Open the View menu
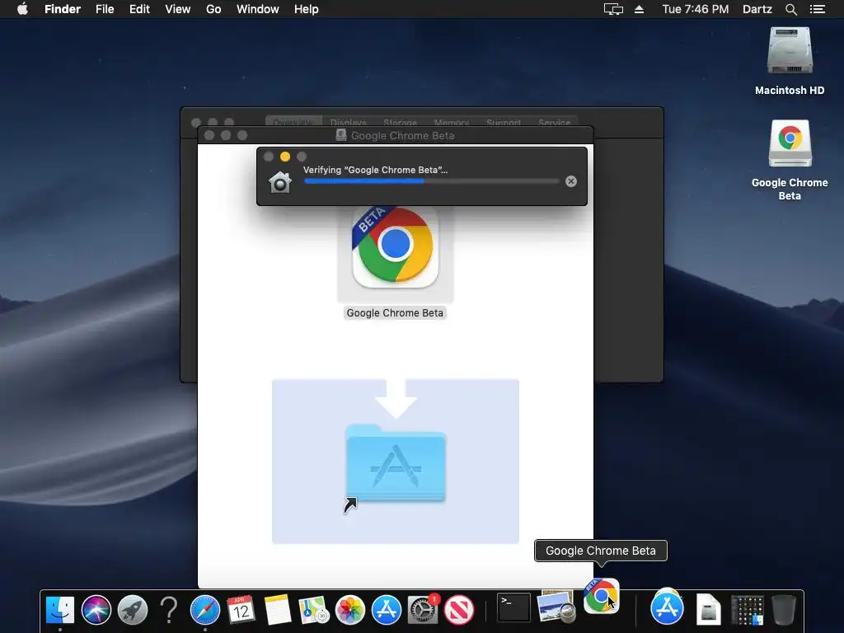The width and height of the screenshot is (844, 633). pos(178,9)
